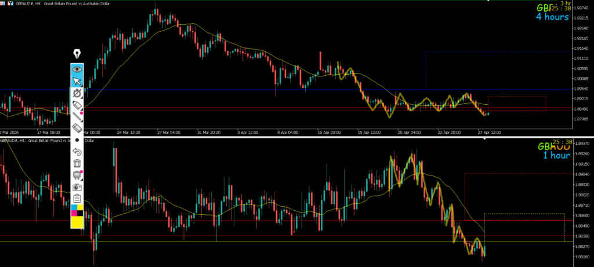
Task: Pick the black dot pen size
Action: [77, 140]
